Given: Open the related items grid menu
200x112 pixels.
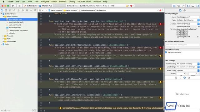Looking at the screenshot, I should [x=40, y=10].
